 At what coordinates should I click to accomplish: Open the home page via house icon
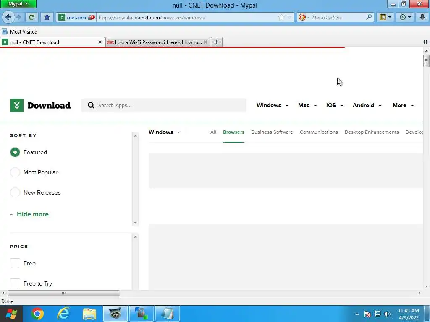click(47, 17)
